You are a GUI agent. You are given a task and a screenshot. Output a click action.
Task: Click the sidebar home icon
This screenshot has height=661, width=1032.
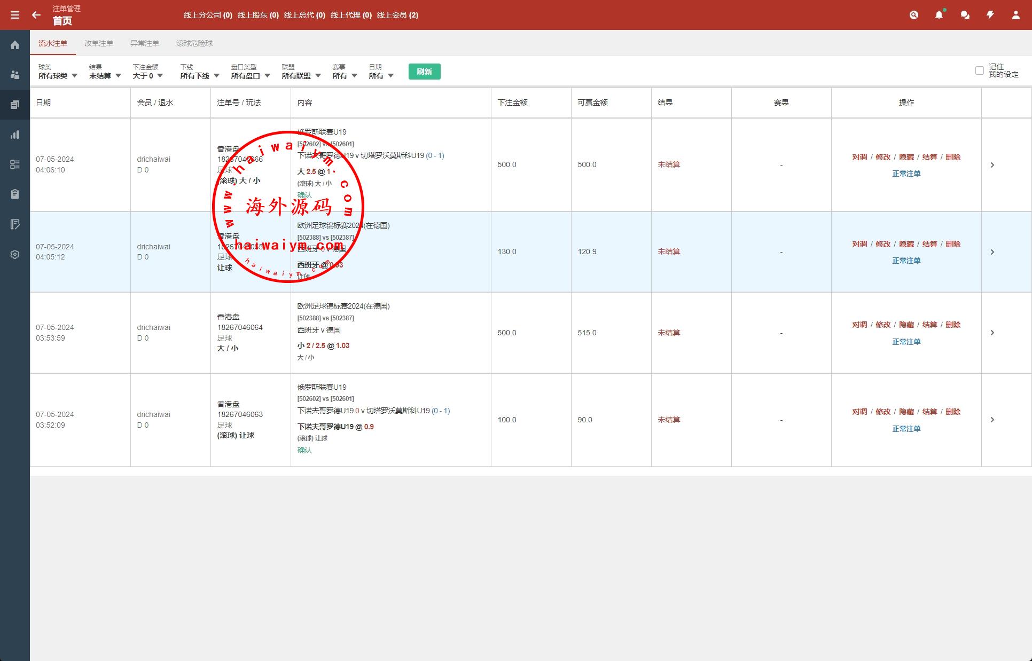coord(15,45)
